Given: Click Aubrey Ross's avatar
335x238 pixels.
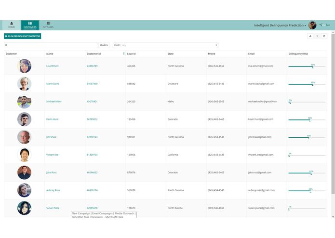Looking at the screenshot, I should (x=24, y=190).
